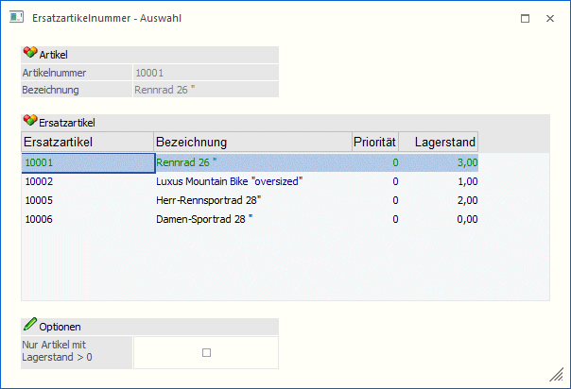This screenshot has width=571, height=389.
Task: Click the green pencil Optionen icon
Action: pyautogui.click(x=29, y=325)
